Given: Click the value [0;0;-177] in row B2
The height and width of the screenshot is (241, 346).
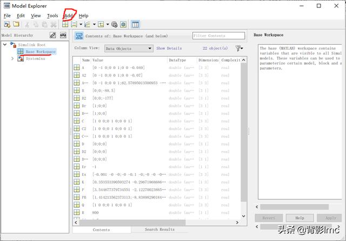Looking at the screenshot, I should tap(103, 98).
